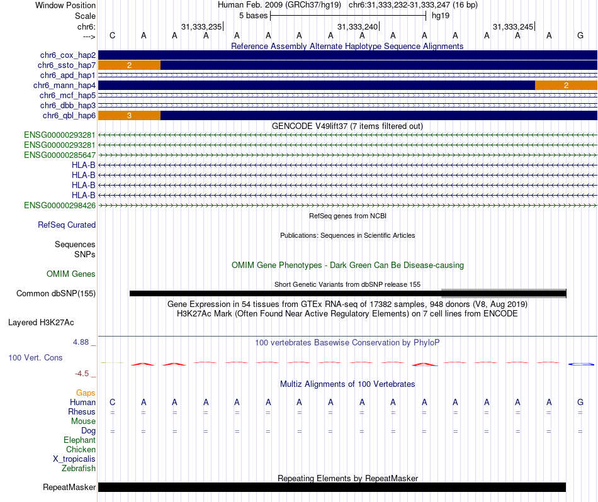The image size is (598, 502).
Task: Open Repeating Elements by RepeatMasker title
Action: [x=347, y=478]
